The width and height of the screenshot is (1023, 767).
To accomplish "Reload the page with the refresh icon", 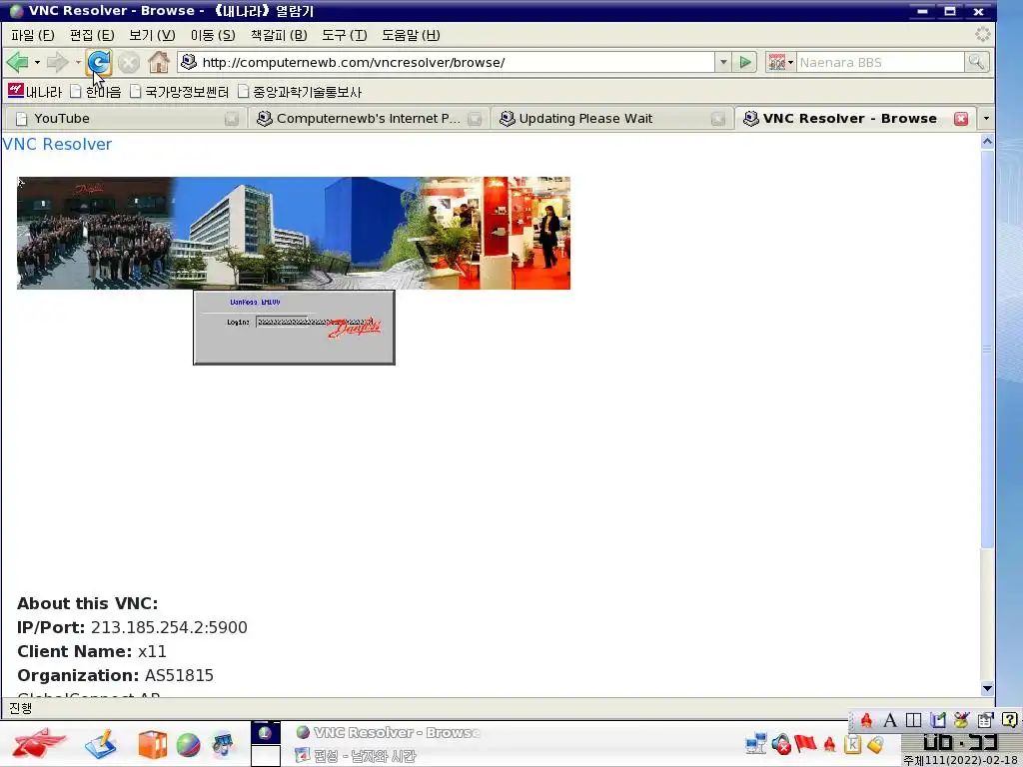I will [99, 63].
